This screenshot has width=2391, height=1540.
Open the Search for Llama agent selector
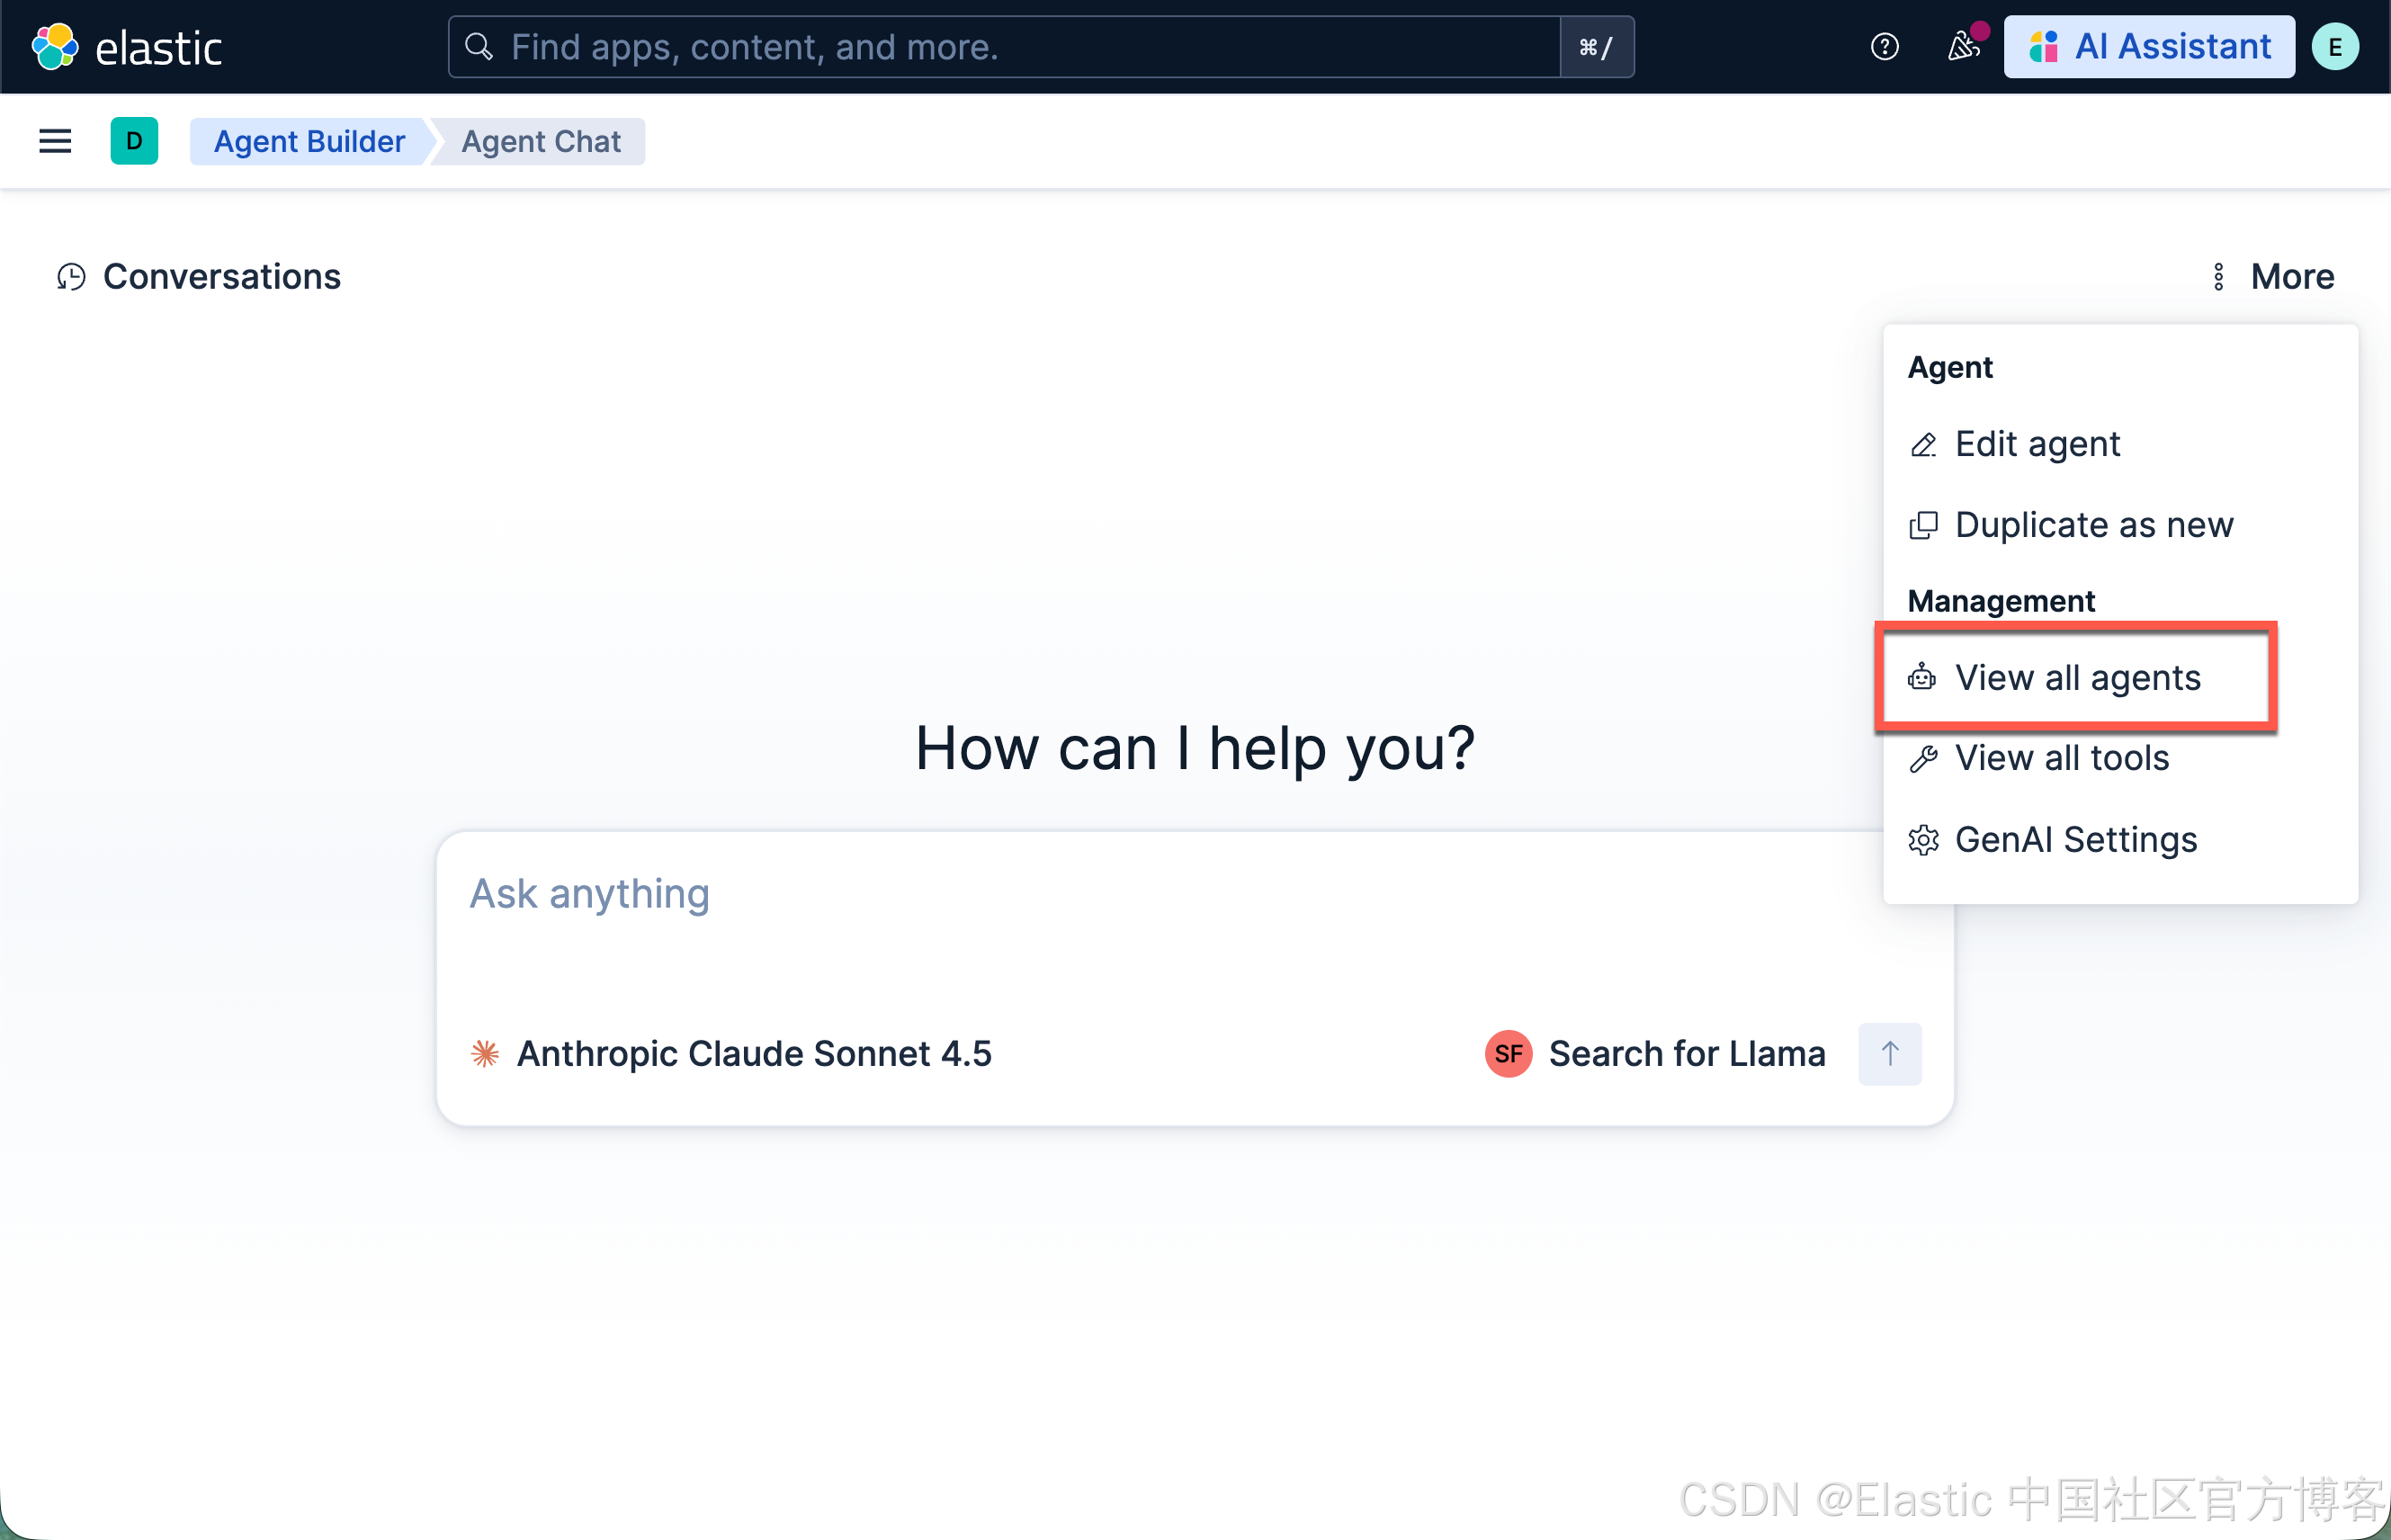click(1656, 1053)
